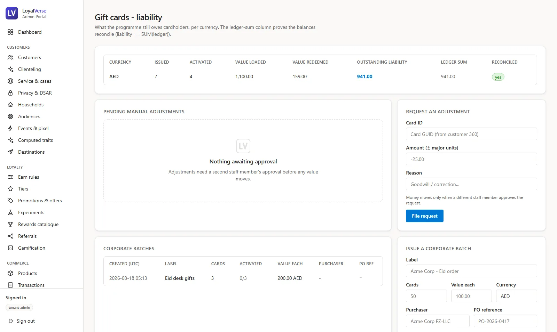
Task: Click the Clienteling sparkle icon
Action: tap(10, 69)
